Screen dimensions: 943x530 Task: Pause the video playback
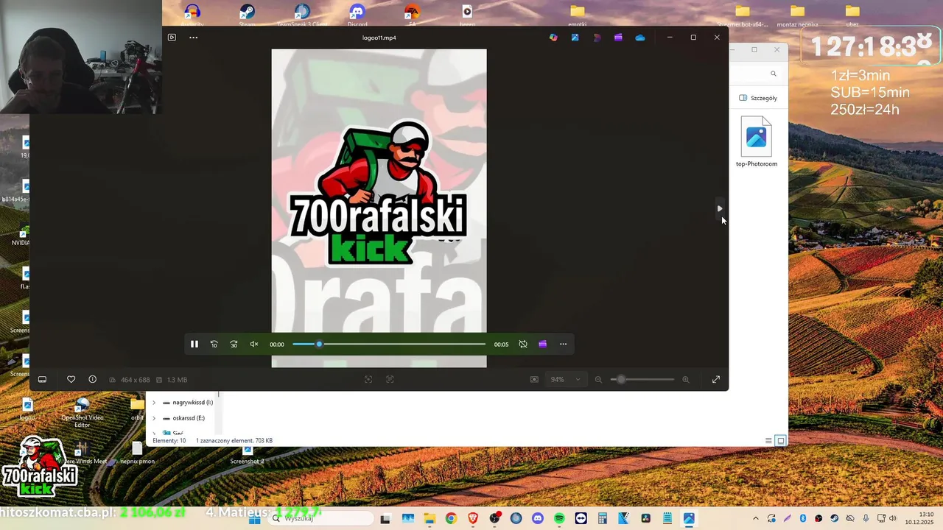click(x=194, y=344)
